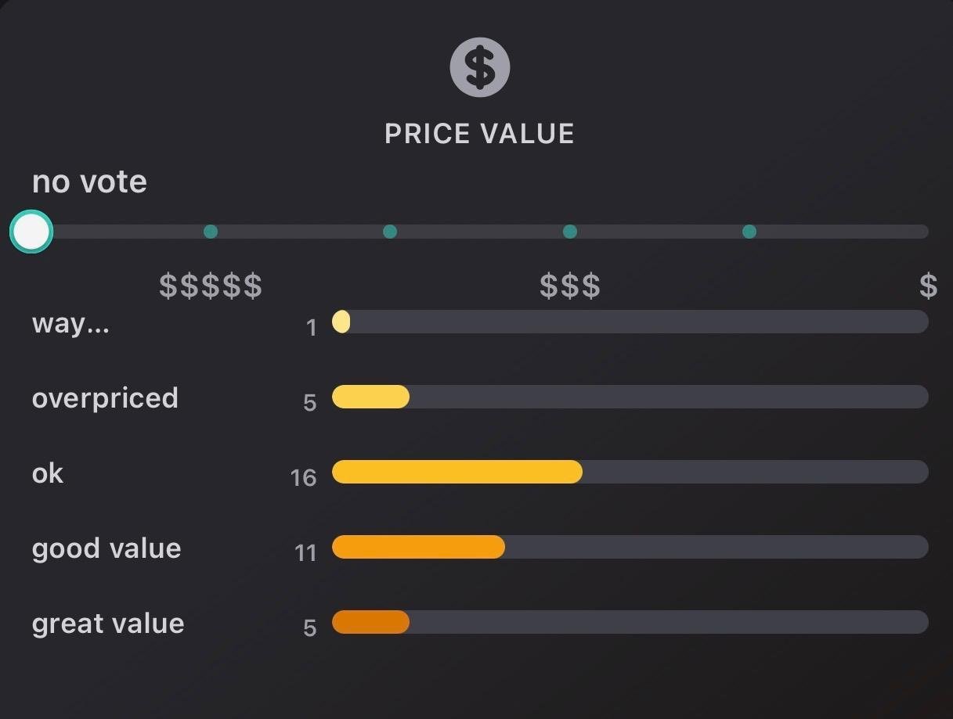Click the white slider handle at no vote
This screenshot has height=719, width=953.
(x=31, y=232)
